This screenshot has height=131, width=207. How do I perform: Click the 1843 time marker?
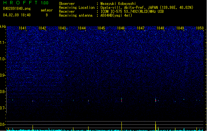click(x=62, y=28)
